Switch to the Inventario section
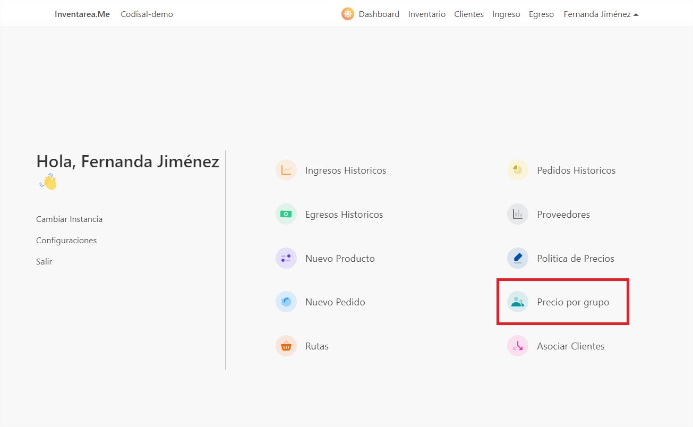The height and width of the screenshot is (427, 693). [427, 14]
